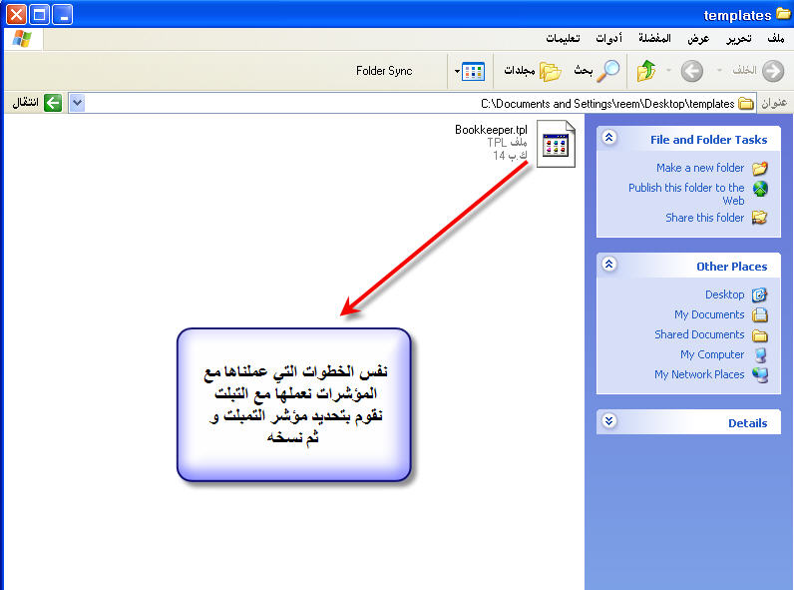The width and height of the screenshot is (794, 590).
Task: Open the Search magnifier tool
Action: tap(608, 71)
